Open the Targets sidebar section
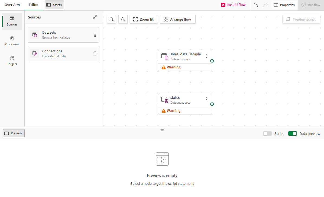This screenshot has height=197, width=324. [12, 61]
